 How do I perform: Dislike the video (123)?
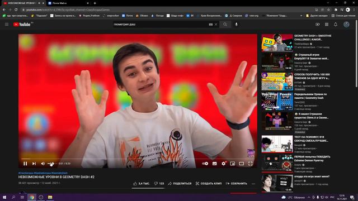click(159, 184)
